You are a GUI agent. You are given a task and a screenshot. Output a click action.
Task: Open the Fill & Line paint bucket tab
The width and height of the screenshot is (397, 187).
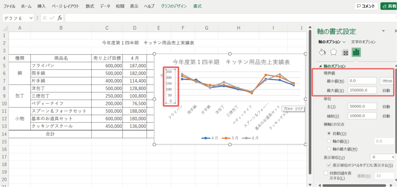point(322,52)
